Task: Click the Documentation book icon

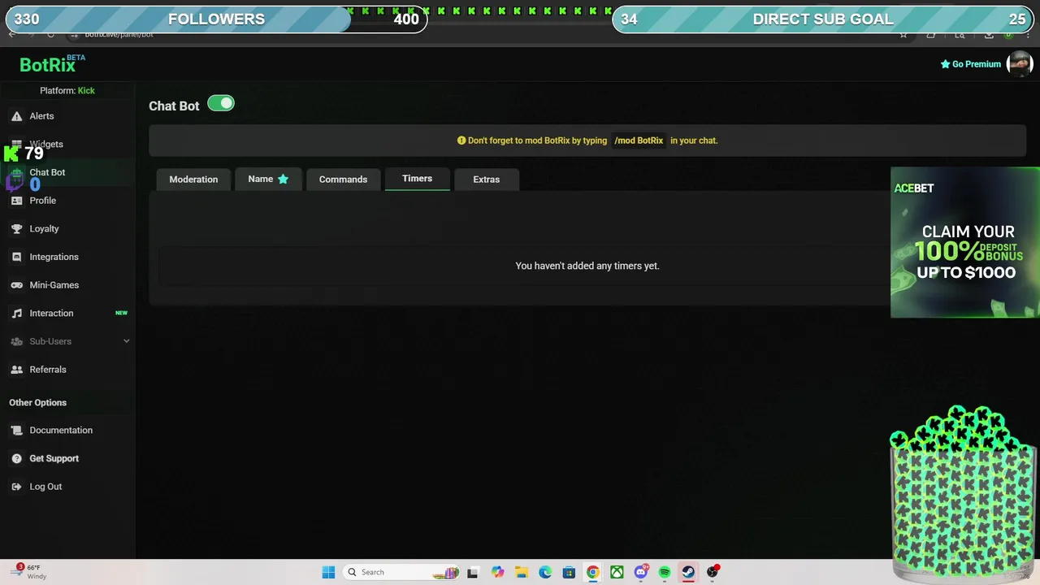Action: click(x=16, y=431)
